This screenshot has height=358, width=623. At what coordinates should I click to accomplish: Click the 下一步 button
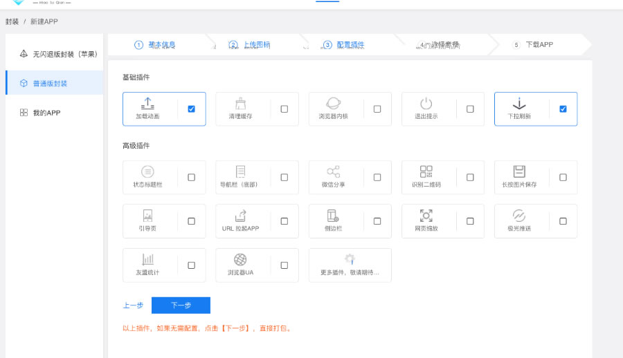coord(181,305)
